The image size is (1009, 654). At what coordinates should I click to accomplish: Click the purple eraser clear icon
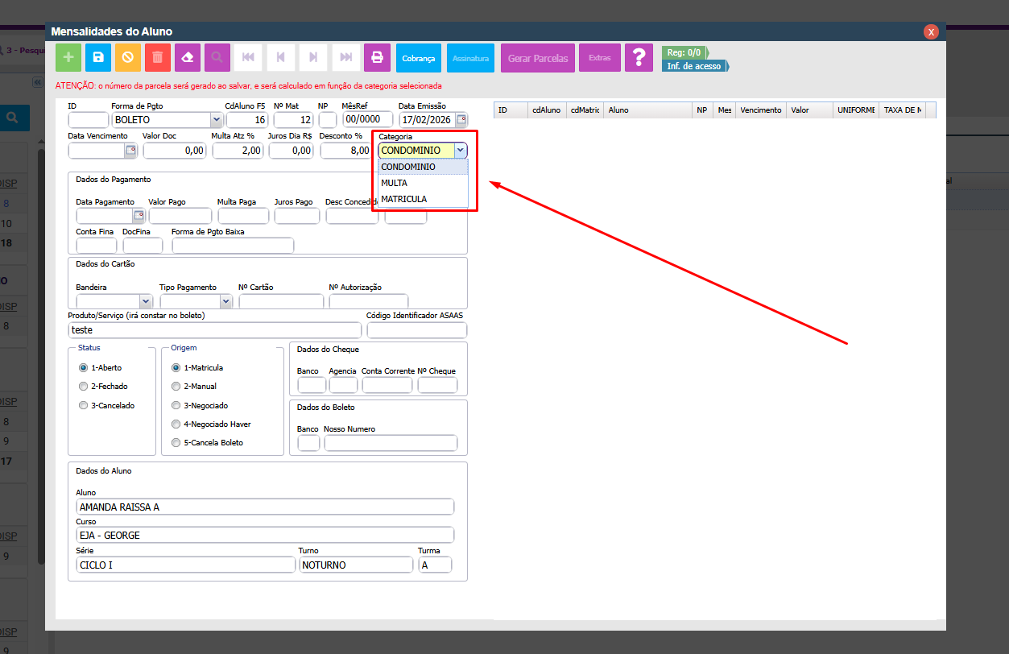click(188, 58)
